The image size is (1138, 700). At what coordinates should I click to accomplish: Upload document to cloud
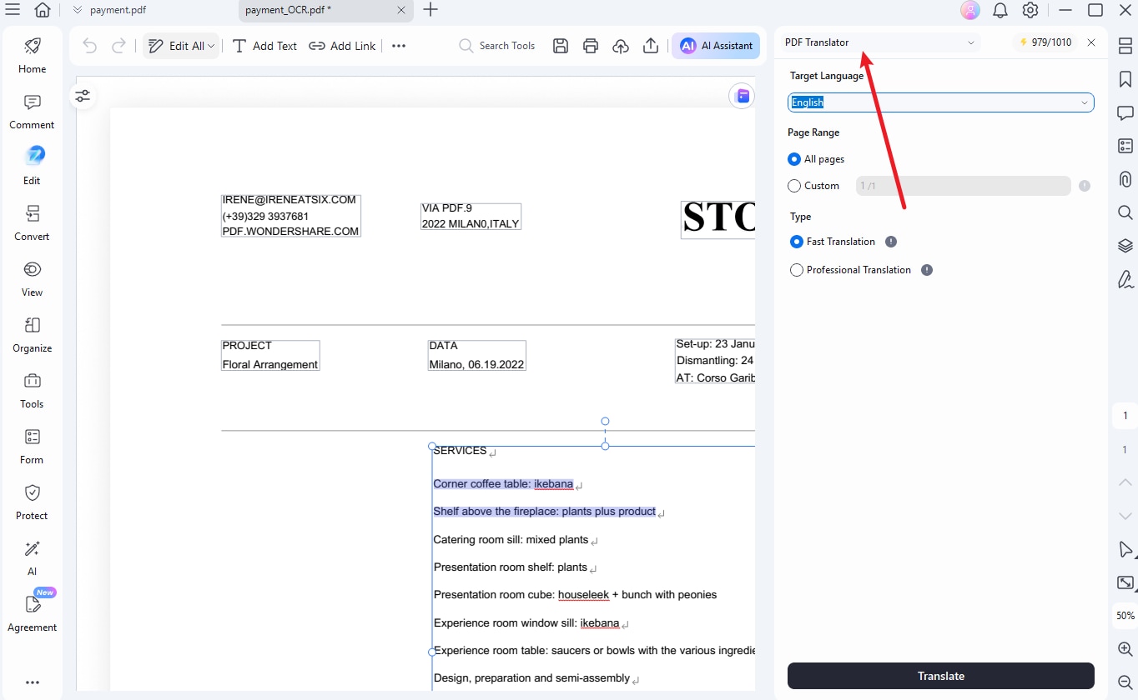[x=621, y=46]
